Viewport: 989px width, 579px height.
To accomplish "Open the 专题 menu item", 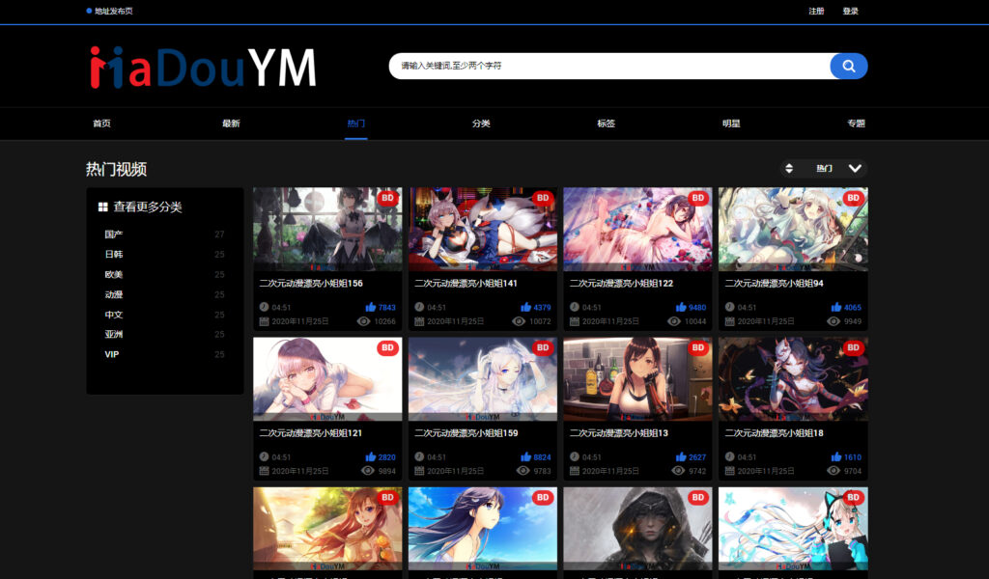I will tap(854, 124).
